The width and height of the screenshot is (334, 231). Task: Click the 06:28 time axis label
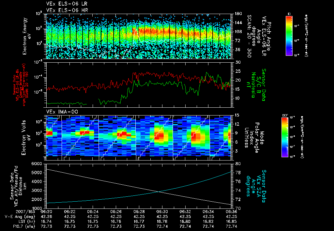139,212
